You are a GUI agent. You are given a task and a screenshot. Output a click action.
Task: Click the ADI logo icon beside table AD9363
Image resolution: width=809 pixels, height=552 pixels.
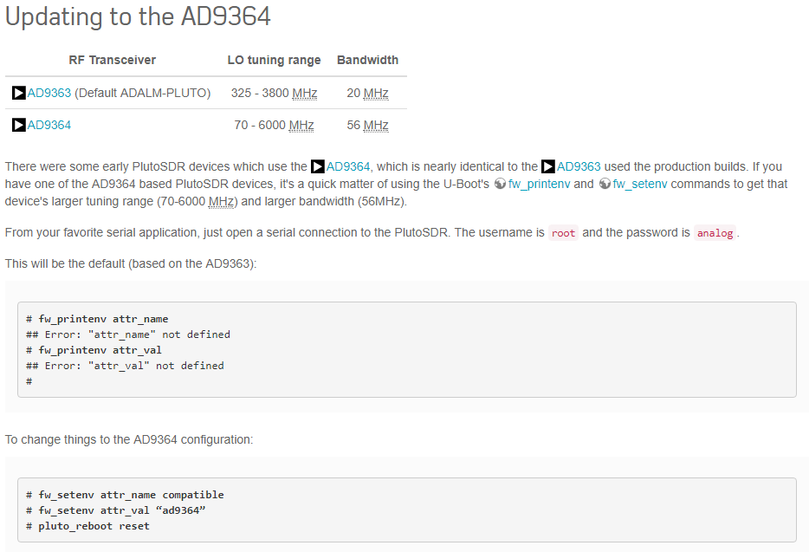(19, 93)
